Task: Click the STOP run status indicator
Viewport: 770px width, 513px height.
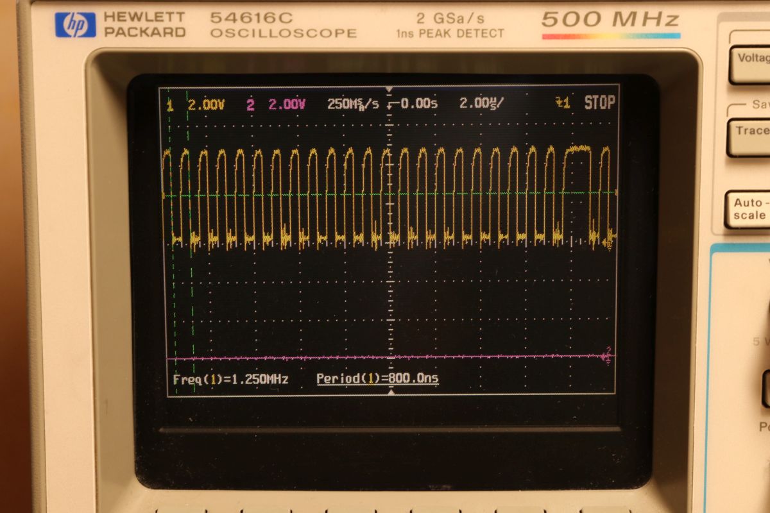Action: click(x=599, y=103)
